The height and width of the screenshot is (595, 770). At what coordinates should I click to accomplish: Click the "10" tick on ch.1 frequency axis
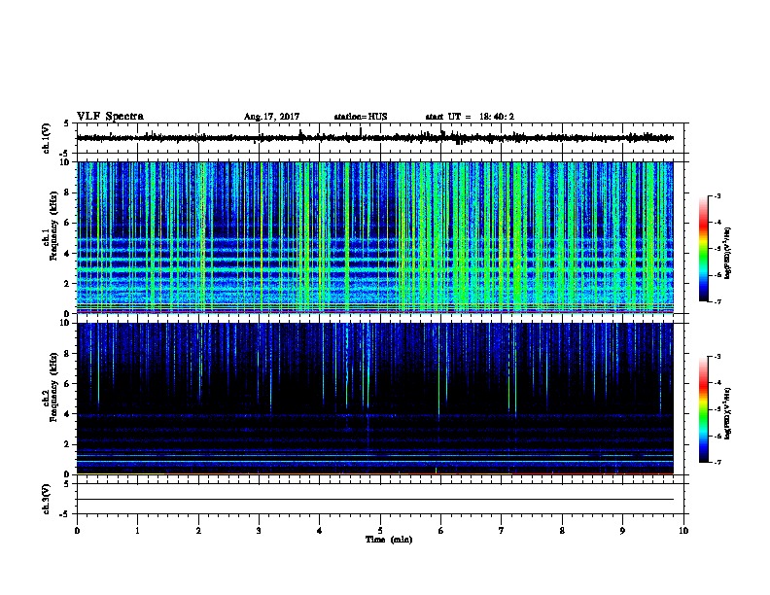[x=65, y=162]
